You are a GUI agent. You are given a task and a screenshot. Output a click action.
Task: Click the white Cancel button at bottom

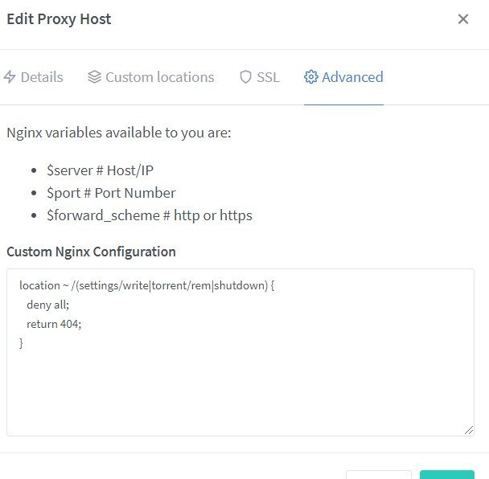pyautogui.click(x=379, y=475)
